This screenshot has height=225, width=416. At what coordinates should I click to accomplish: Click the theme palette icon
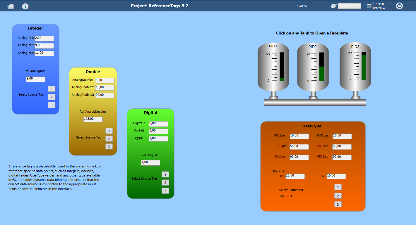point(334,6)
